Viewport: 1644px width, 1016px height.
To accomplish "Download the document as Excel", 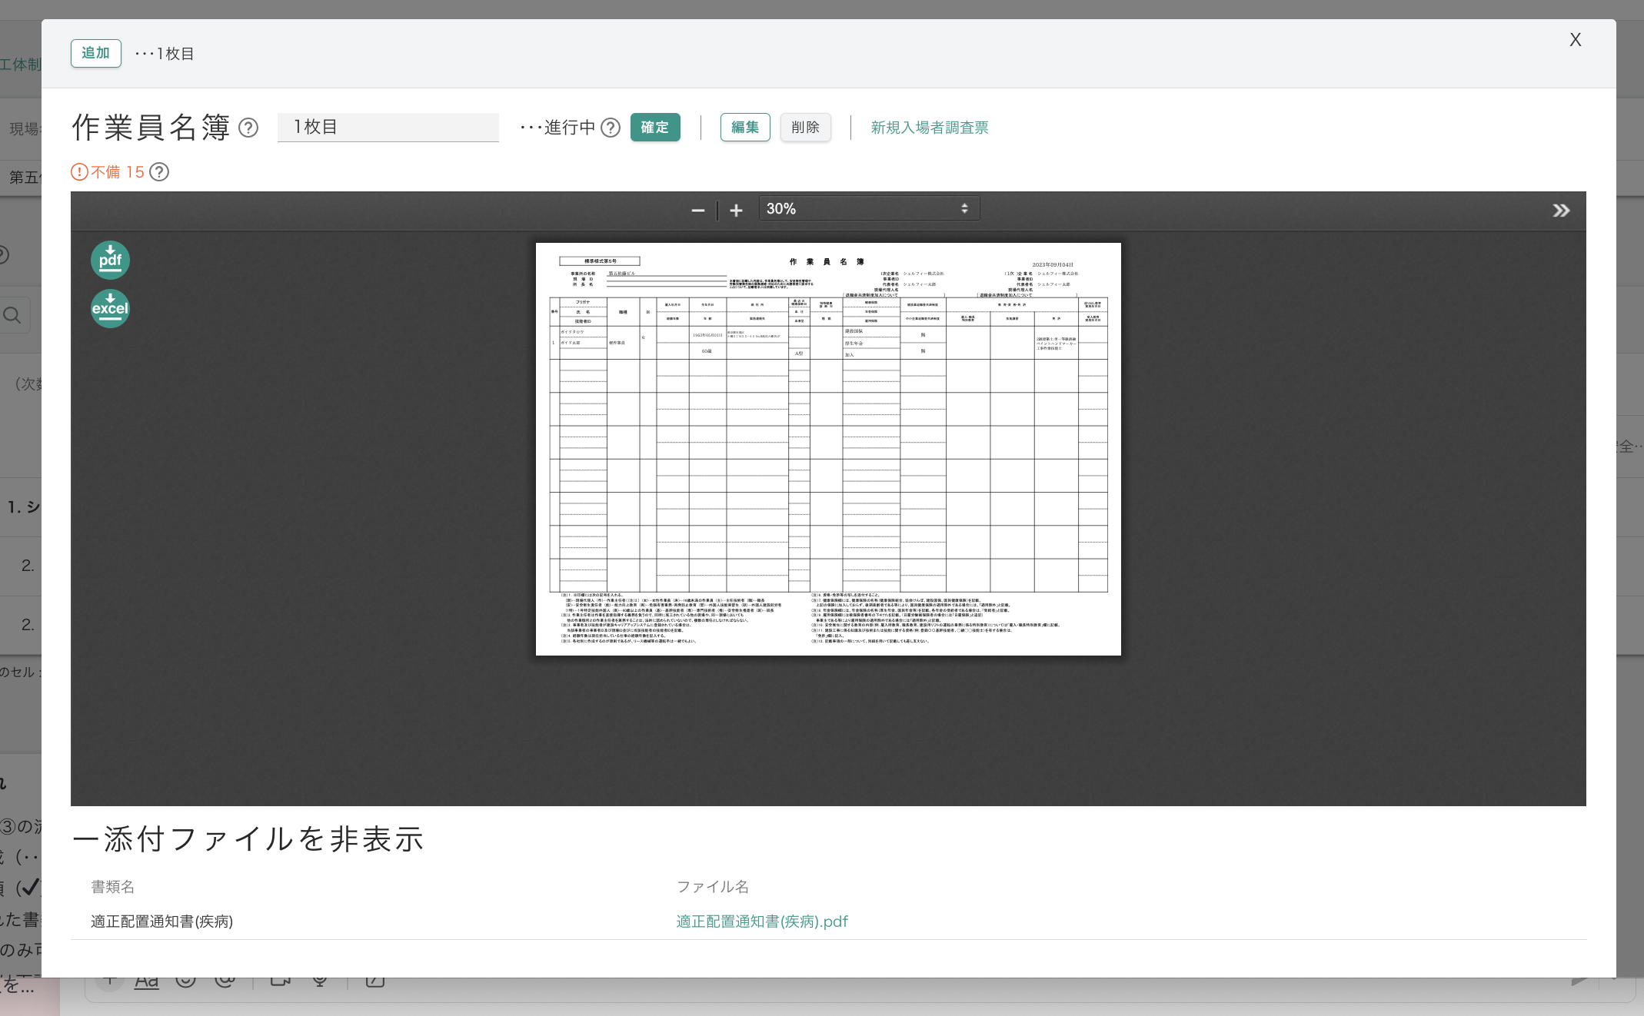I will 110,308.
